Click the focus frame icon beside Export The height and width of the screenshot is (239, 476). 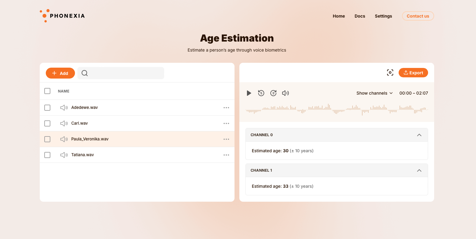pos(390,72)
